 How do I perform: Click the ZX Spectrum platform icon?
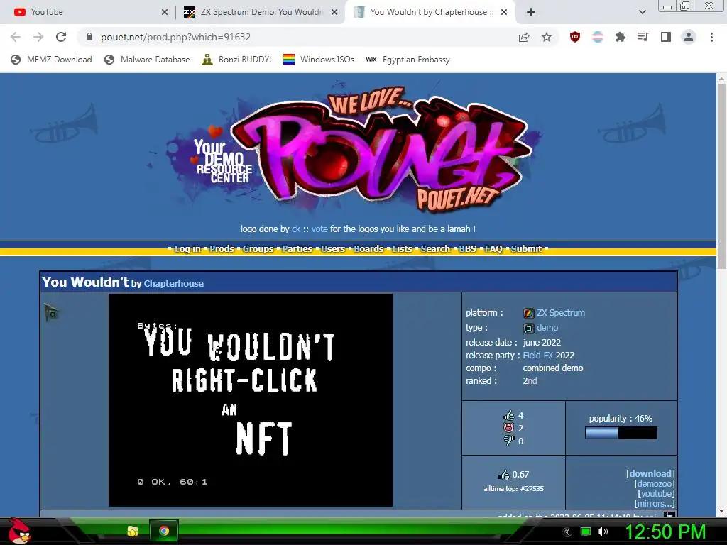(528, 313)
